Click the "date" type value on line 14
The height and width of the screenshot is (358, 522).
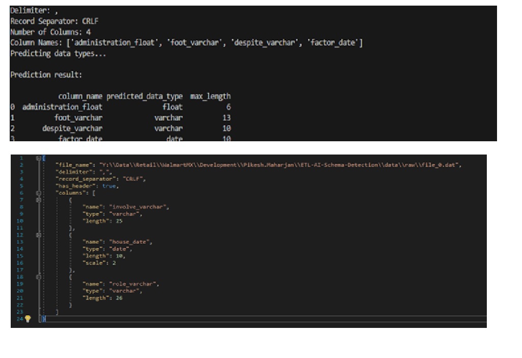pyautogui.click(x=119, y=249)
